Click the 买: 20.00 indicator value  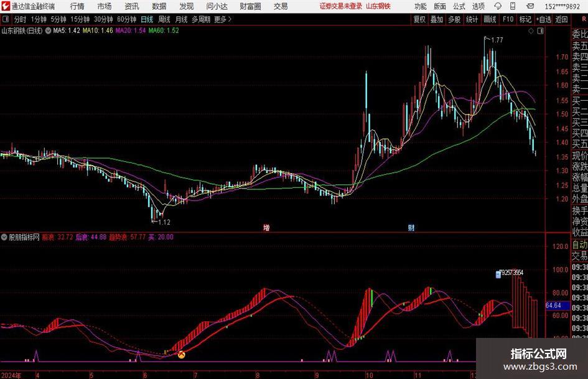tap(161, 237)
